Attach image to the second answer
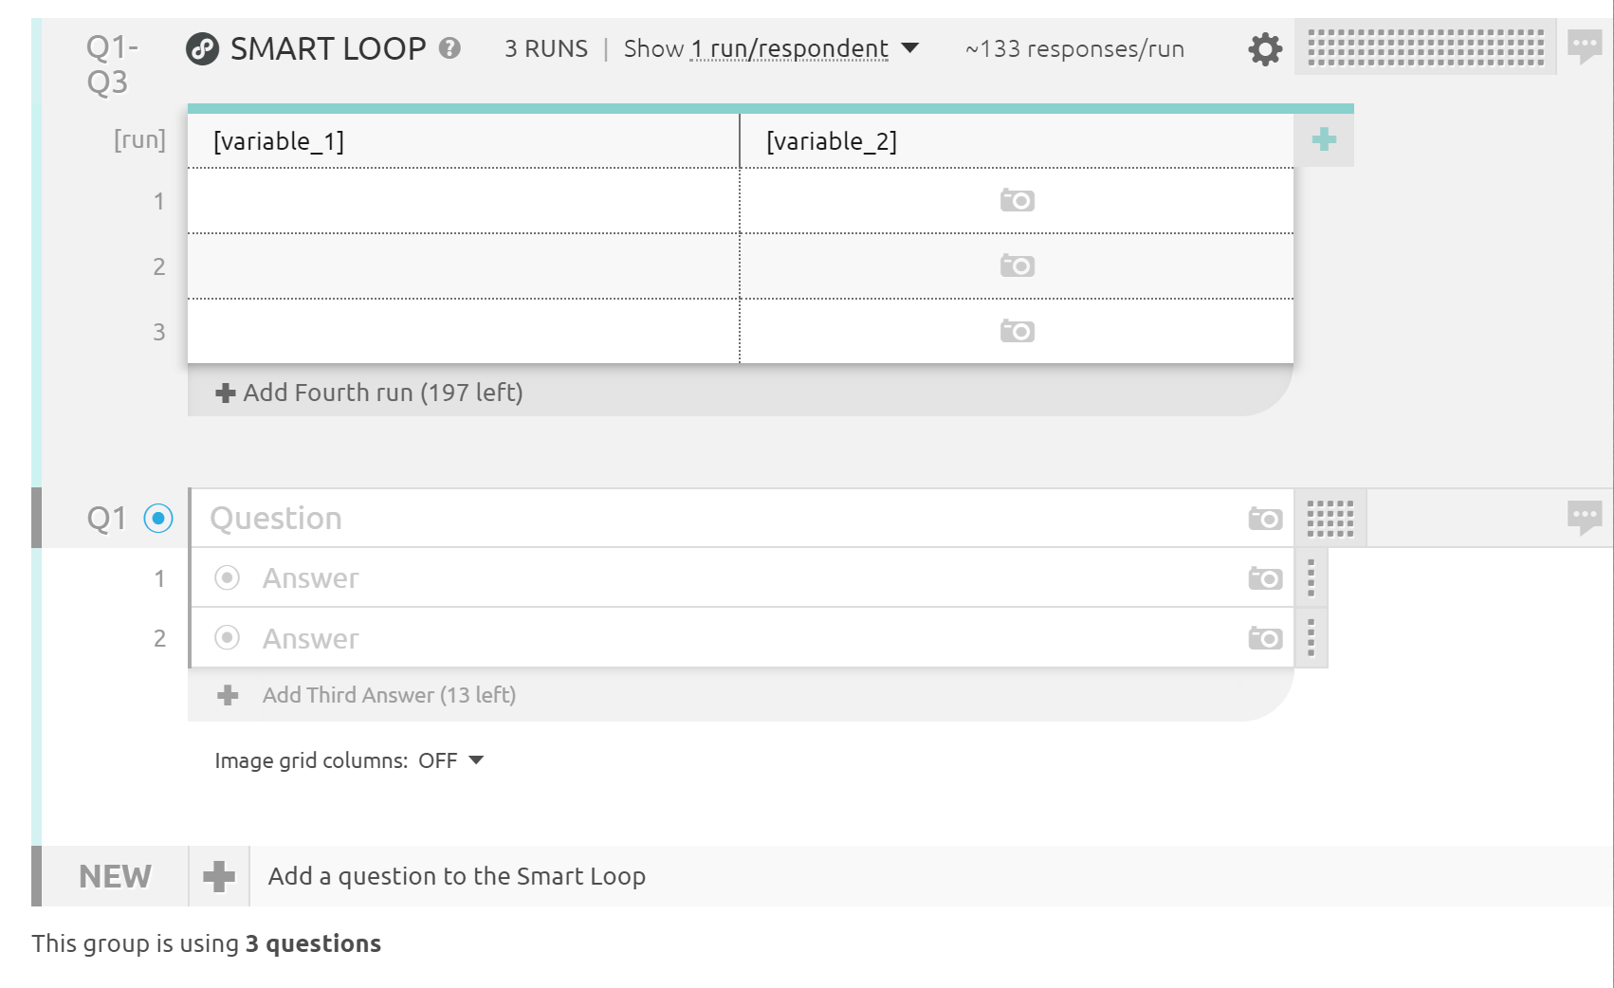Viewport: 1614px width, 988px height. (x=1265, y=639)
